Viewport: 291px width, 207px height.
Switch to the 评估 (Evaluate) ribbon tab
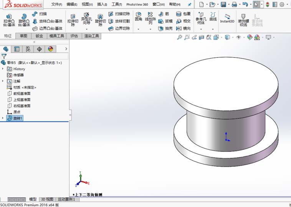click(x=74, y=36)
